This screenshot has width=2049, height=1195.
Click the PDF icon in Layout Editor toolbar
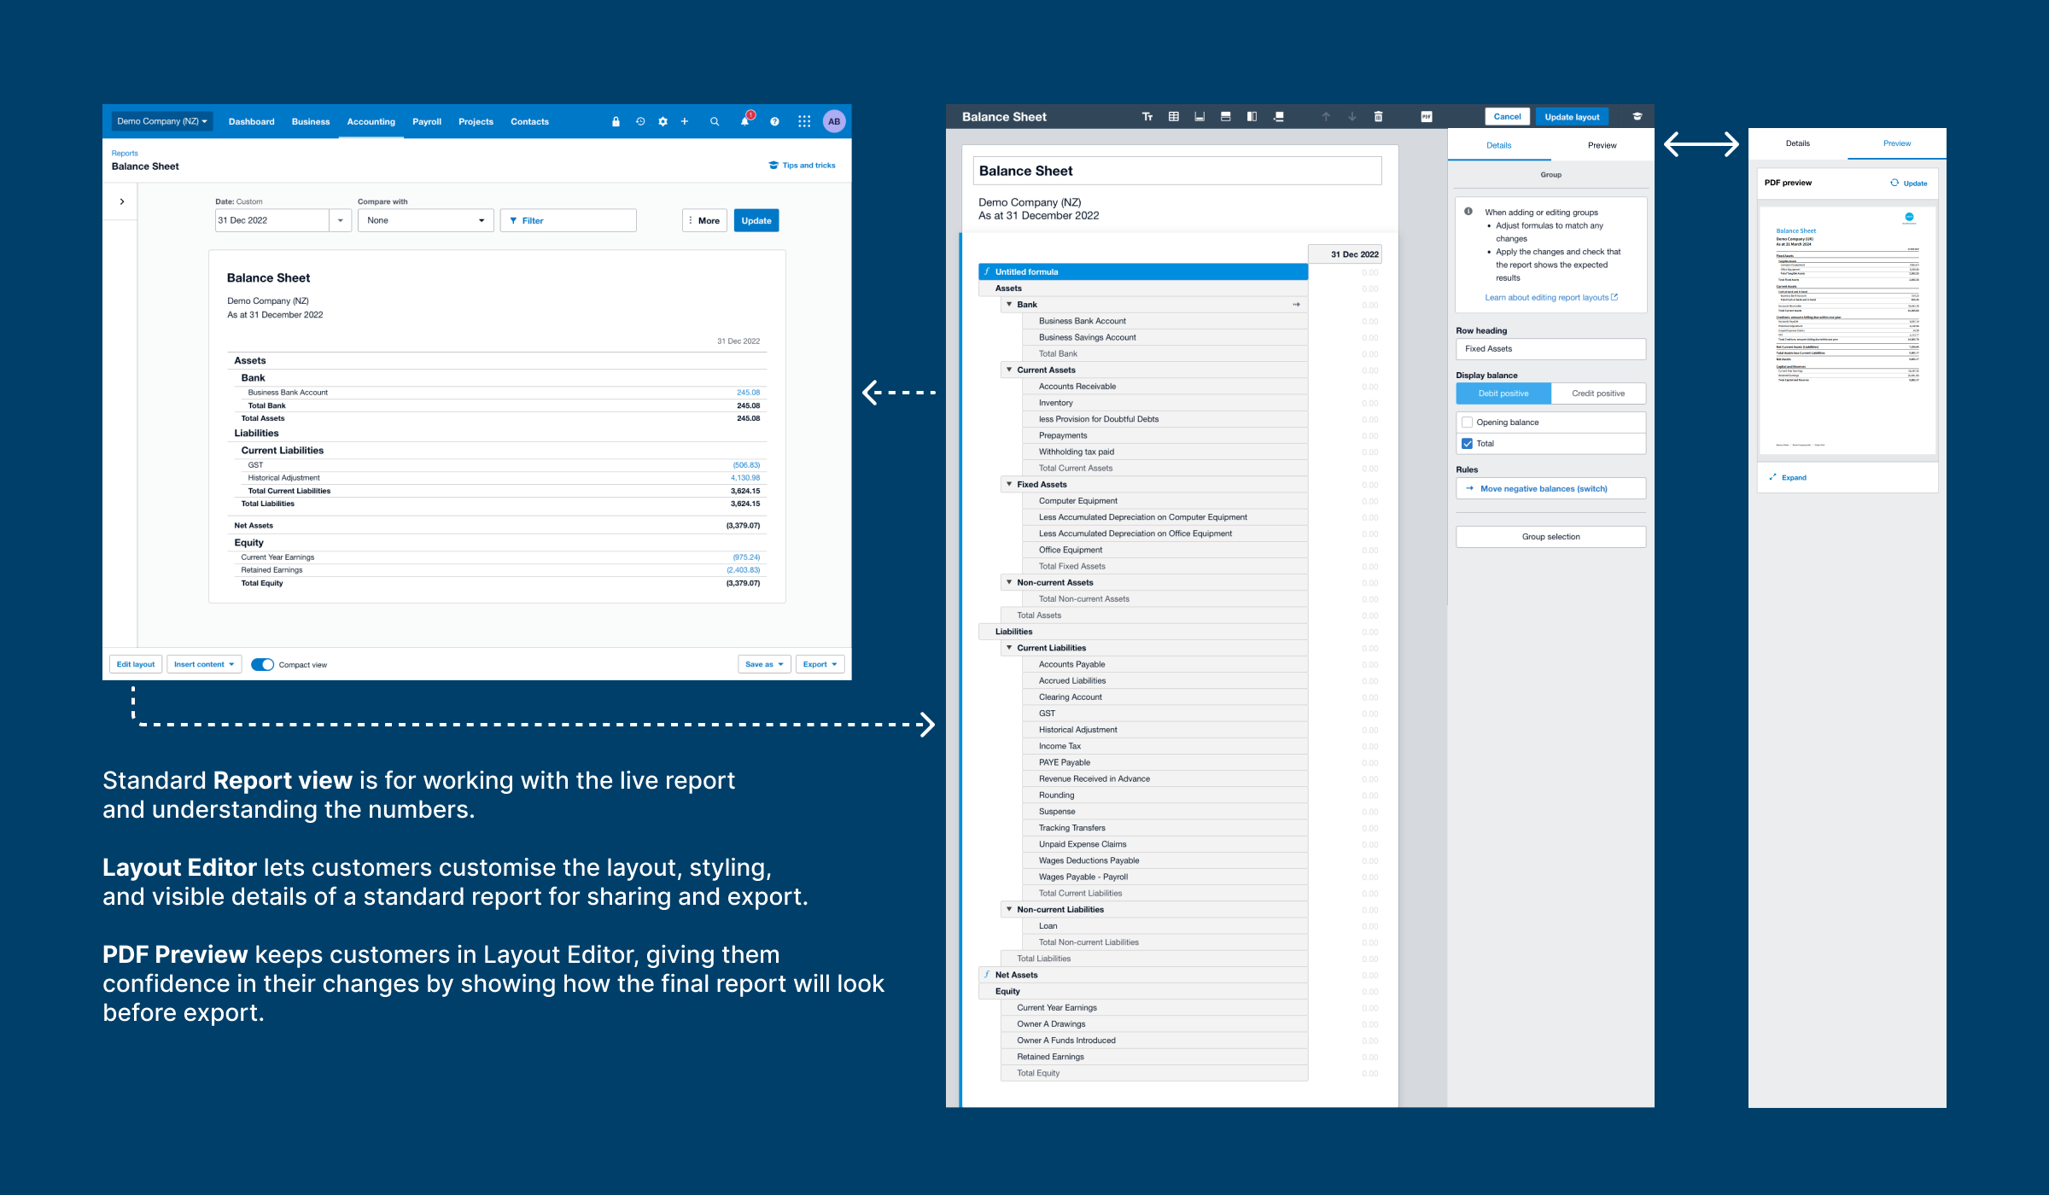(x=1427, y=117)
